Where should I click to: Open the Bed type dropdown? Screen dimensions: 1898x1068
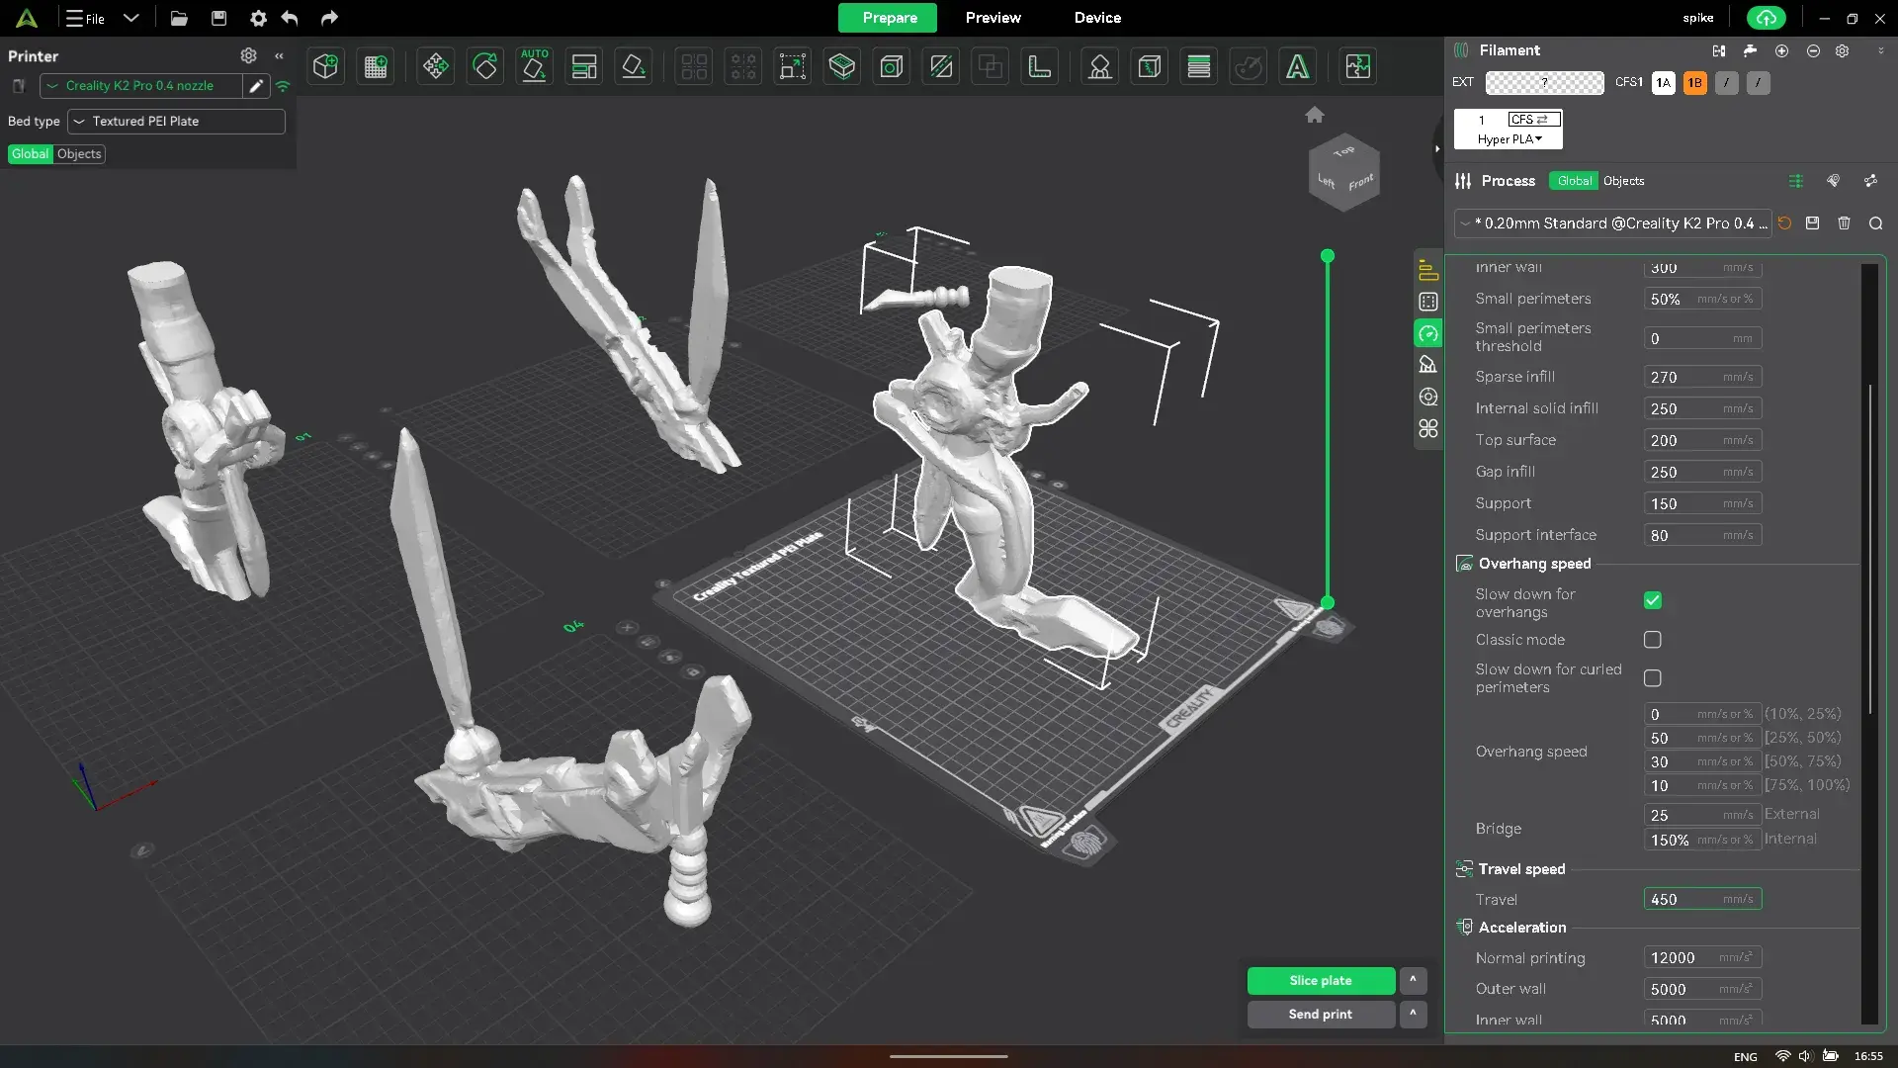pyautogui.click(x=176, y=122)
